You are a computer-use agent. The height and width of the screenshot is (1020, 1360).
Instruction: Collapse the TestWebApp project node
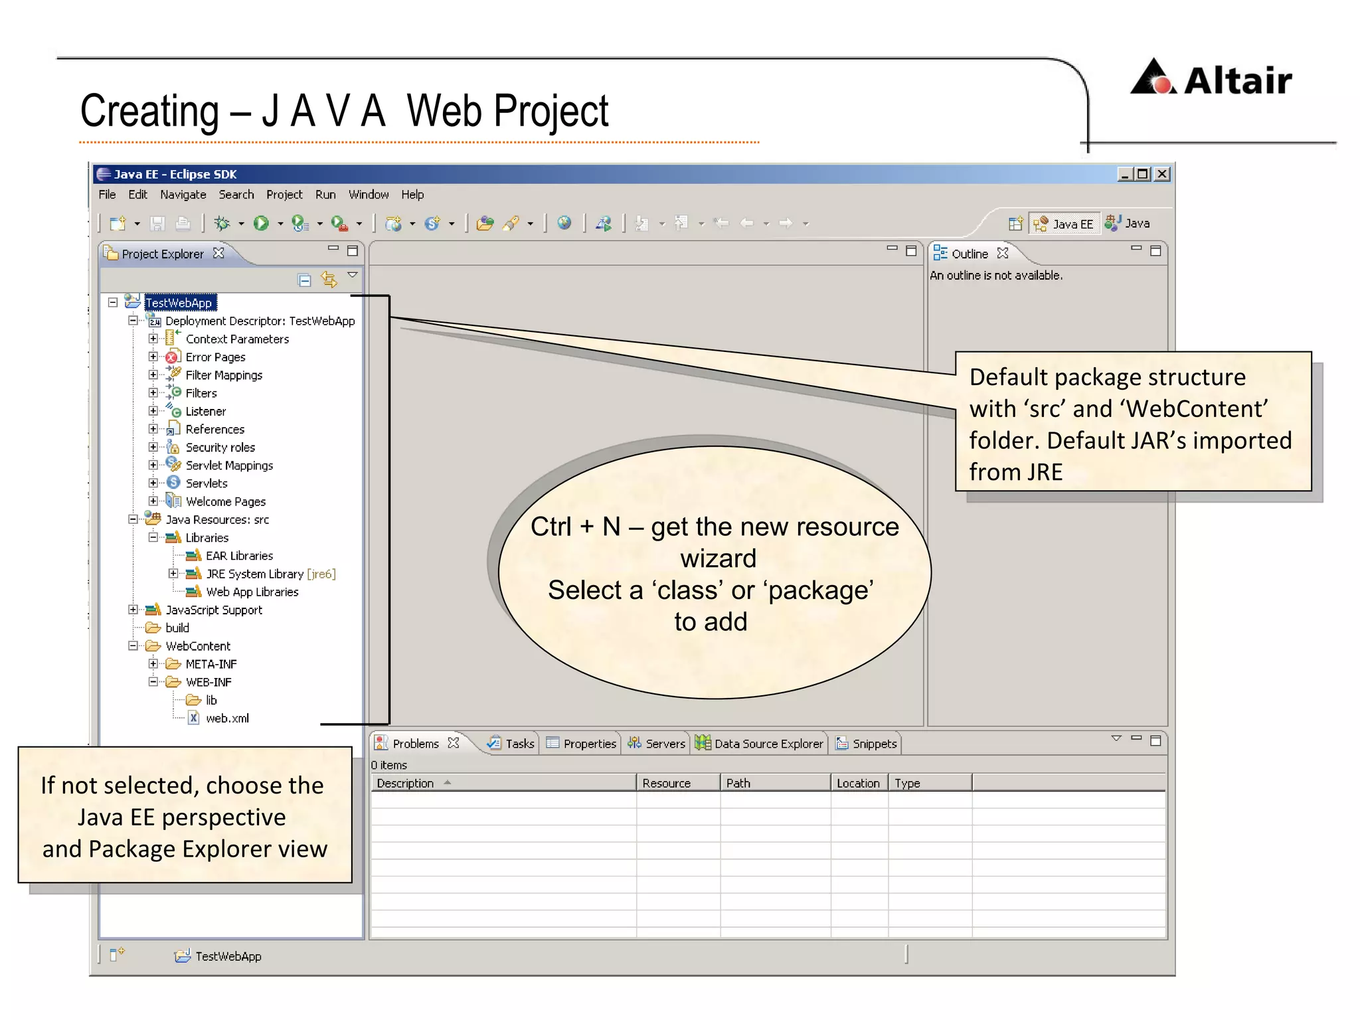113,302
